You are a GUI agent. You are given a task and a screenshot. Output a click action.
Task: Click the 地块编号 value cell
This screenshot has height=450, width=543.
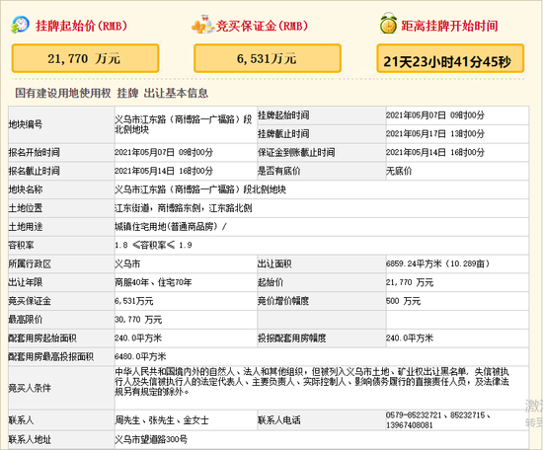point(186,124)
